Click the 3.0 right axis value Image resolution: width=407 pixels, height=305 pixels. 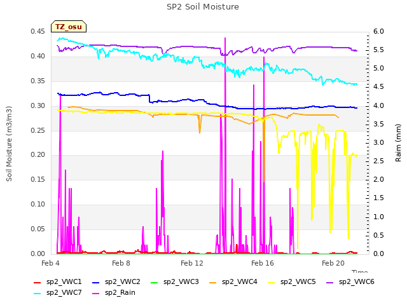378,142
